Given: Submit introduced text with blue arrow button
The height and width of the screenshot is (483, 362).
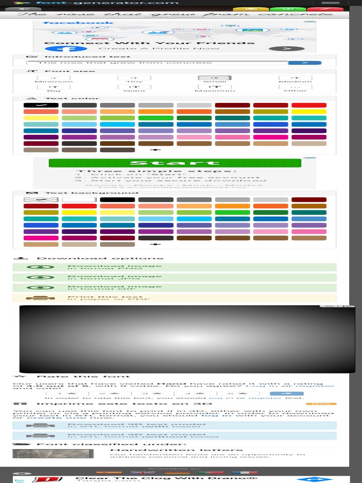Looking at the screenshot, I should pos(305,63).
